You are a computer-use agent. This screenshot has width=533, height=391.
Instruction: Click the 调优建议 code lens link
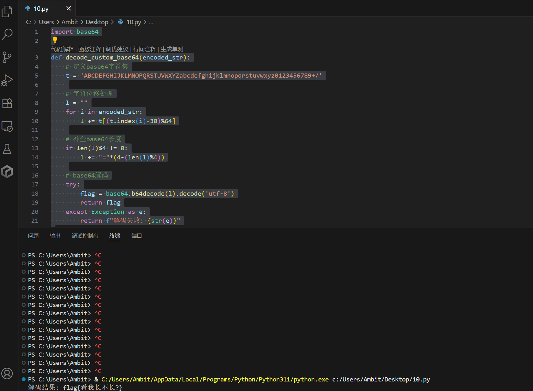click(117, 49)
